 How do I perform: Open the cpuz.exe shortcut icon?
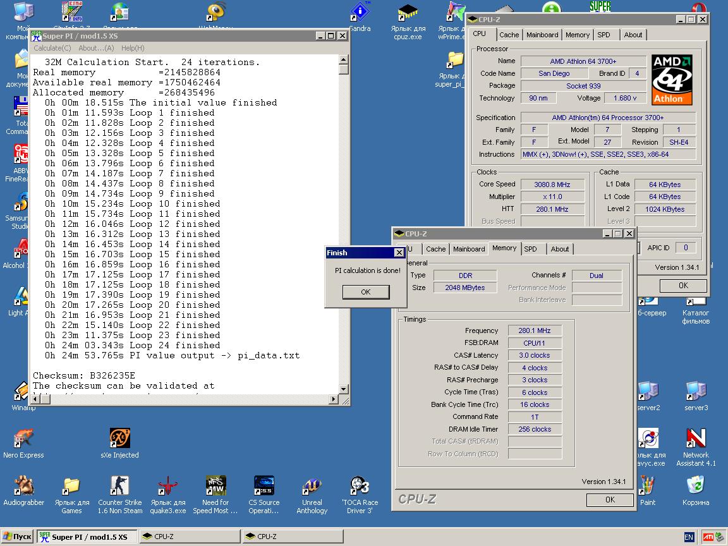(408, 22)
